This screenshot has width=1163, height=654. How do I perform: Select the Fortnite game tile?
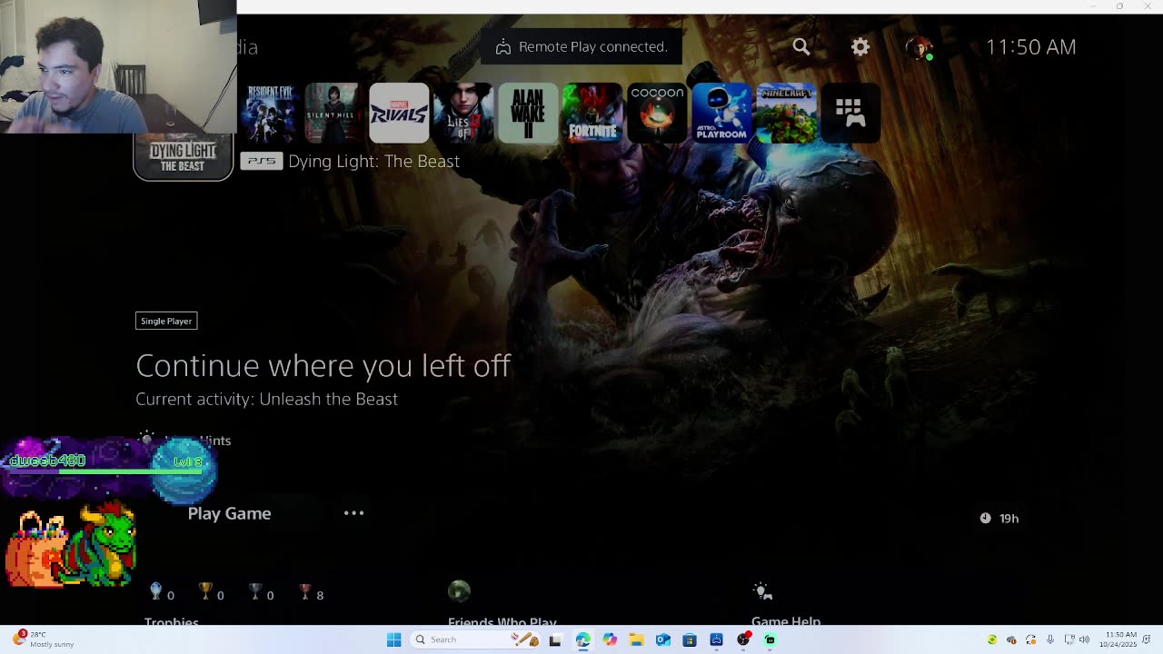(x=592, y=113)
